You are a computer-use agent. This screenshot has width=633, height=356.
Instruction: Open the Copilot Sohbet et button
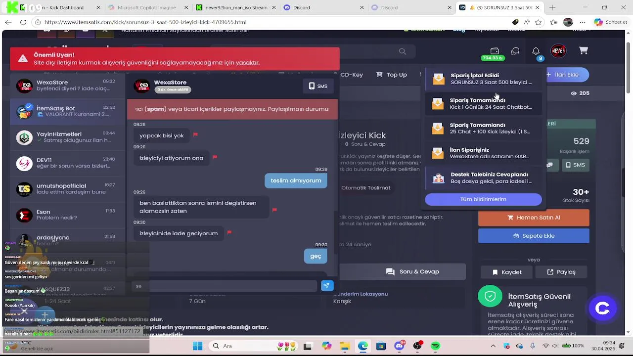(x=610, y=22)
